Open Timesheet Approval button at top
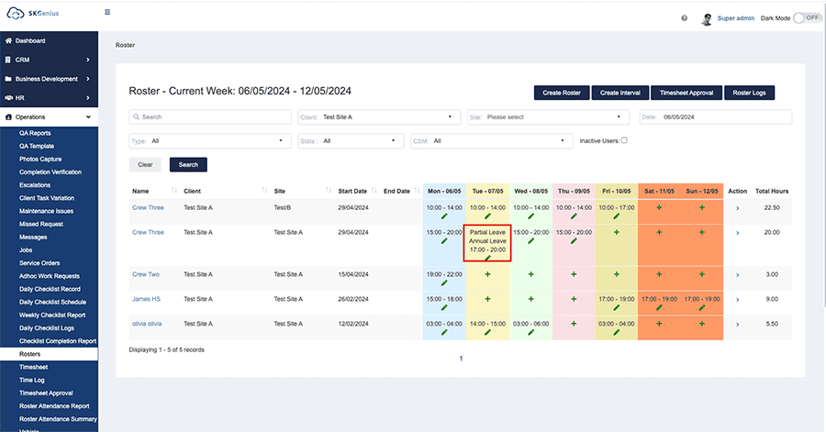 (686, 93)
